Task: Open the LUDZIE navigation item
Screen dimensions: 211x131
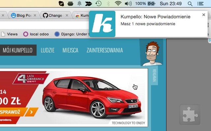Action: 47,50
